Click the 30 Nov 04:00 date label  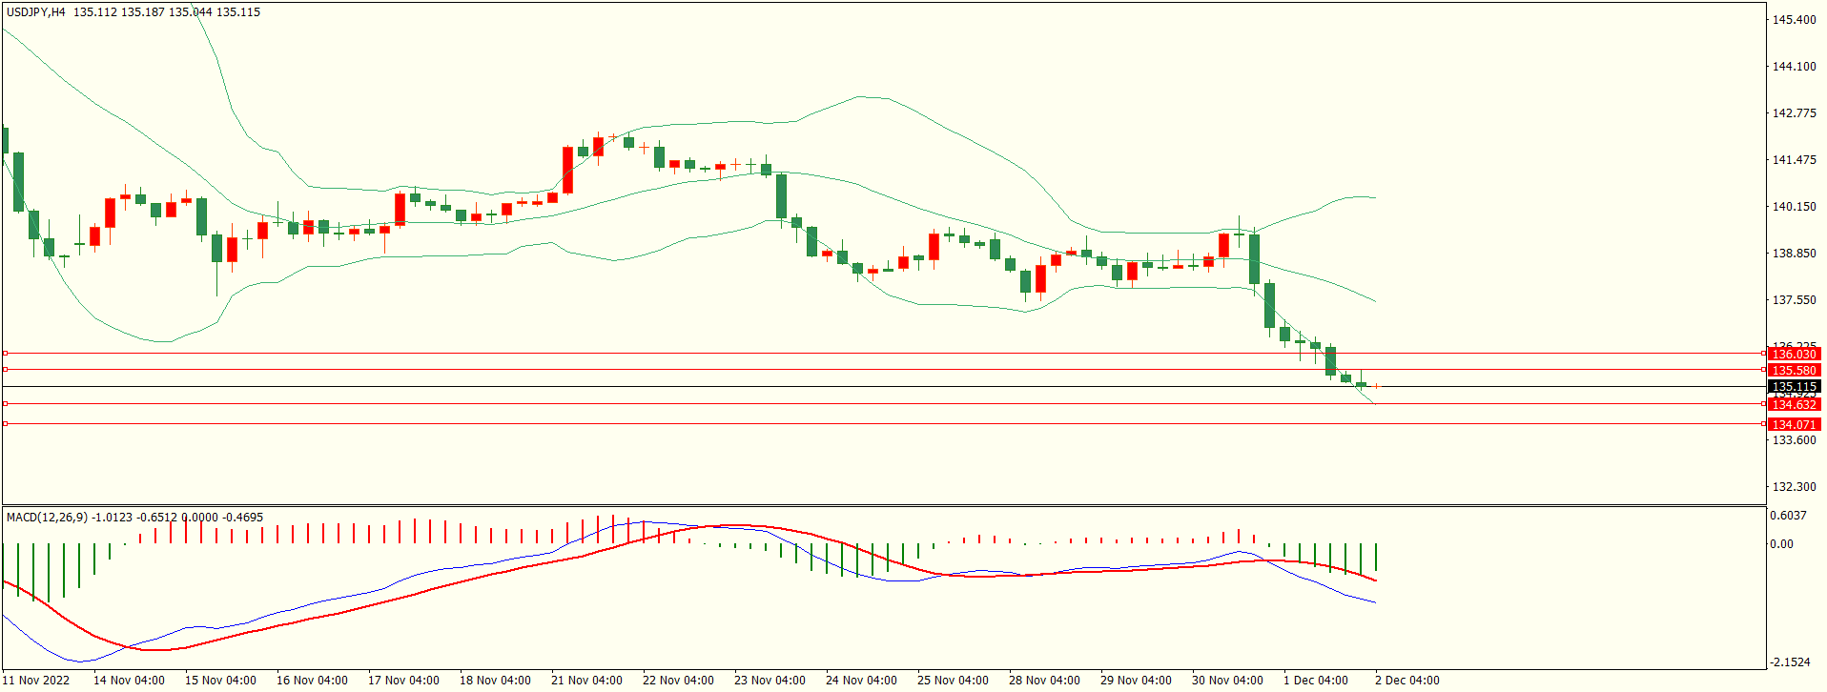tap(1227, 681)
